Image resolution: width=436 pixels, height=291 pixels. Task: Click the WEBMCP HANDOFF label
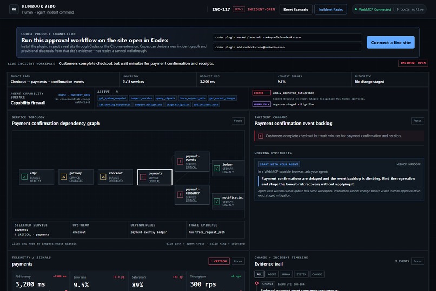(408, 164)
